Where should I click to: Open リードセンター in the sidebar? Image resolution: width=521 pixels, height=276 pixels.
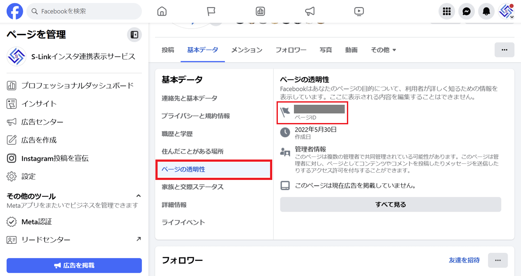46,239
